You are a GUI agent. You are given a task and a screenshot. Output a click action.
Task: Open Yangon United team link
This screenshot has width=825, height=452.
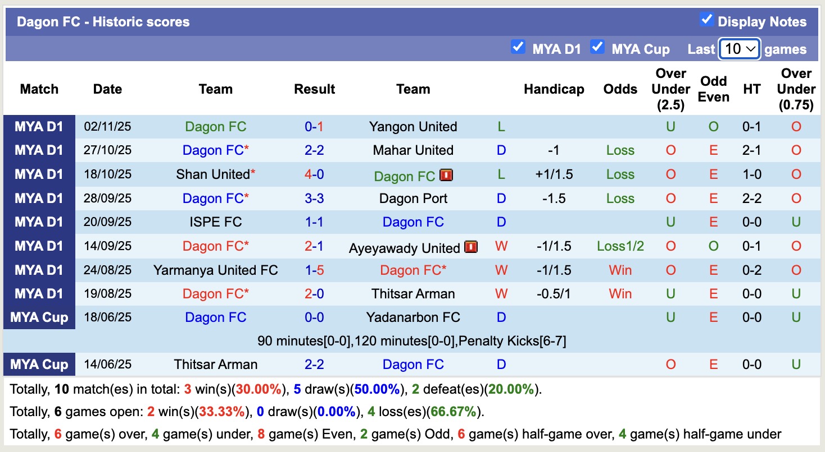(413, 127)
